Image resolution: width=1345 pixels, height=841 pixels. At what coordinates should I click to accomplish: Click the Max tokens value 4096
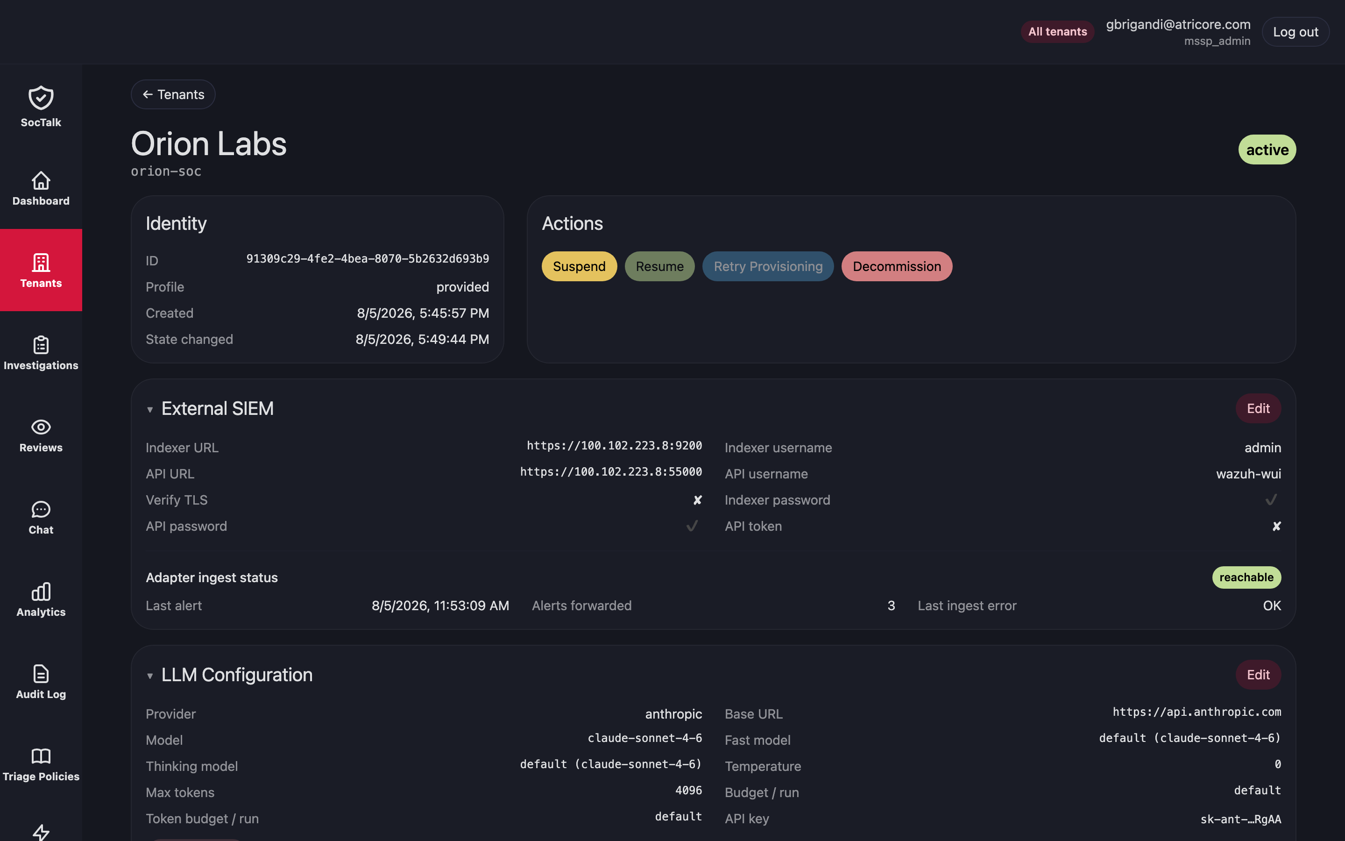coord(689,791)
